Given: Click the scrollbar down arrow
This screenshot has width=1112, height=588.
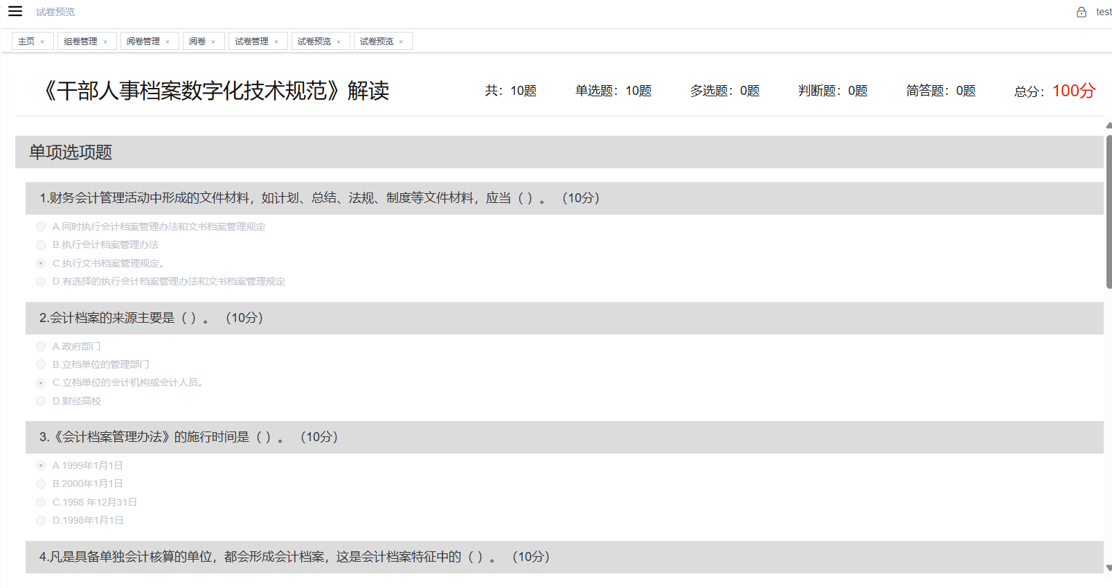Looking at the screenshot, I should pos(1109,568).
